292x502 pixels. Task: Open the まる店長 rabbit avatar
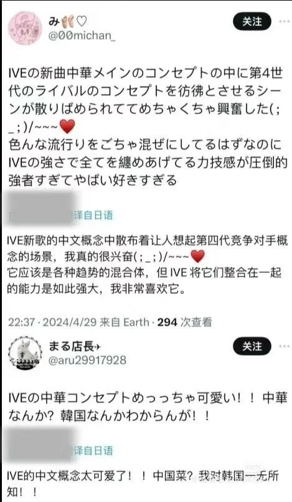click(25, 353)
